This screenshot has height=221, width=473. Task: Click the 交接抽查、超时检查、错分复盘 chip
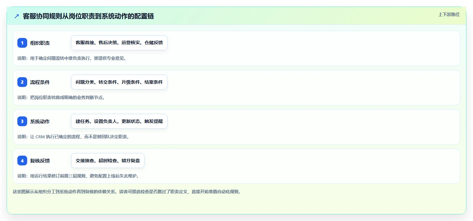tap(108, 161)
